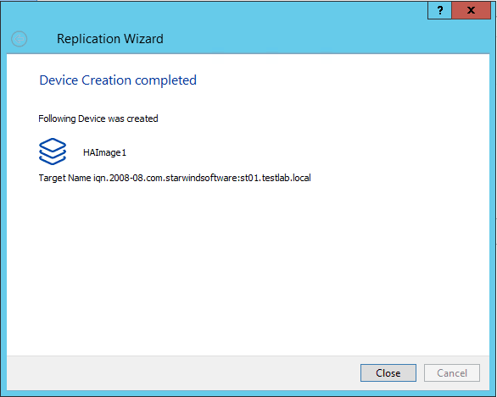Click the Target Name label text
Screen dimensions: 497x397
tap(64, 178)
